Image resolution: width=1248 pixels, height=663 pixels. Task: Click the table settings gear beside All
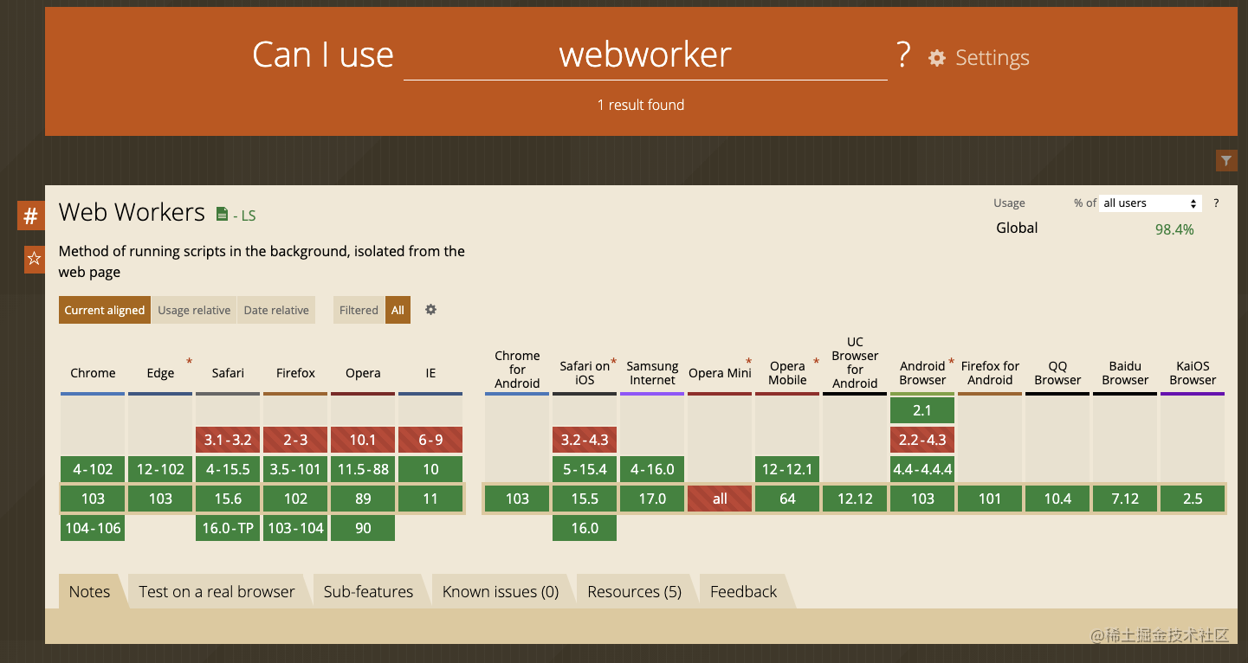[x=430, y=310]
